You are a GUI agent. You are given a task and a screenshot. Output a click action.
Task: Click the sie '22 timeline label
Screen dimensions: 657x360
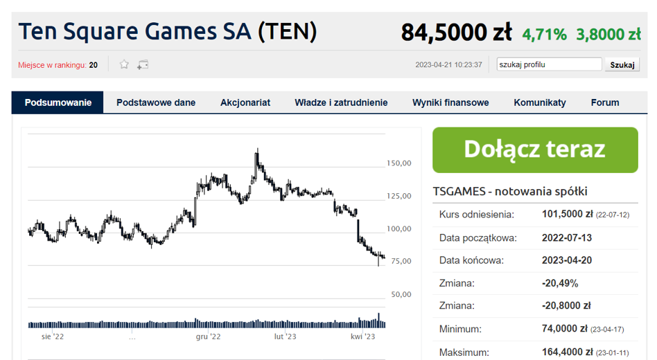coord(53,336)
